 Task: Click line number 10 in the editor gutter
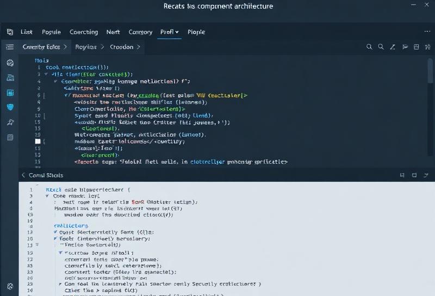(x=38, y=115)
